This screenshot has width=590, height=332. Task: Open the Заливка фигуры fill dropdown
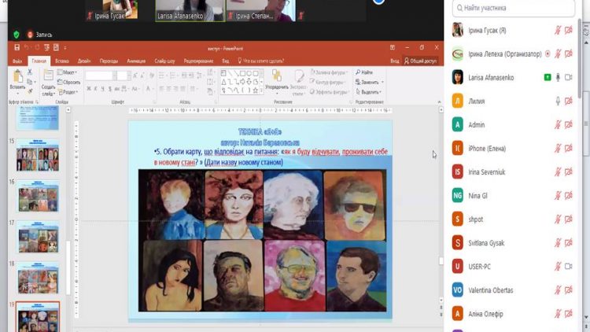(329, 72)
